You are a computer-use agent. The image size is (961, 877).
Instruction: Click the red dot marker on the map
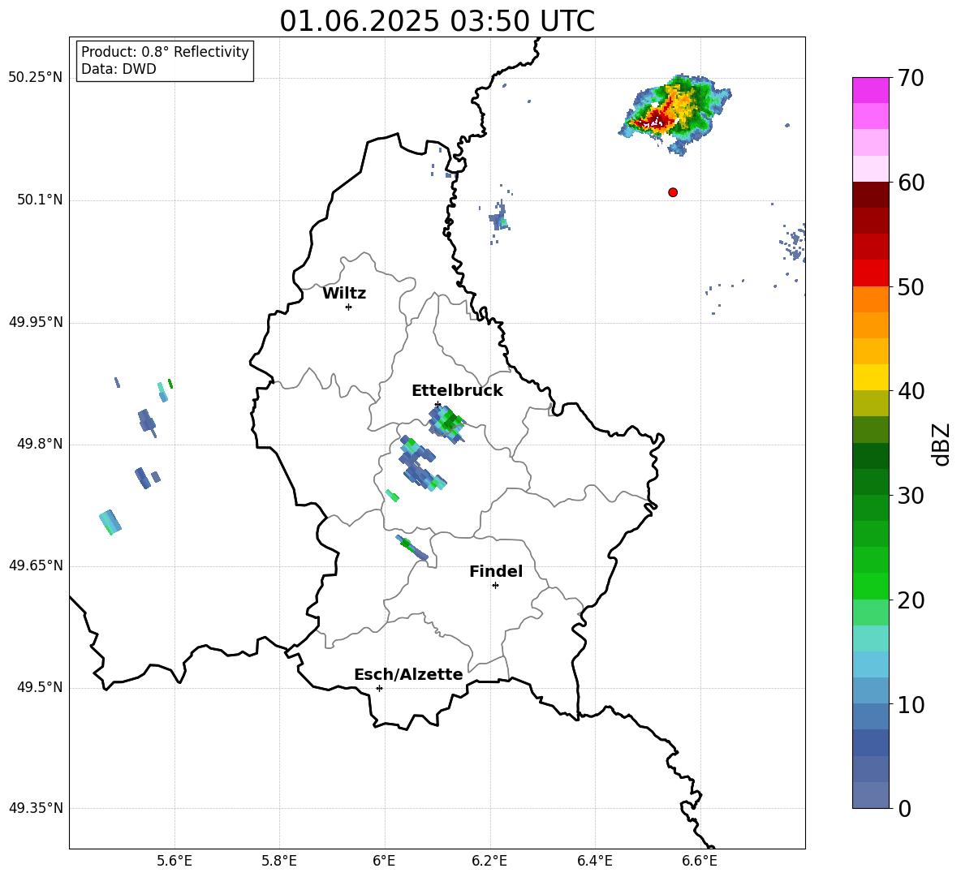tap(673, 192)
